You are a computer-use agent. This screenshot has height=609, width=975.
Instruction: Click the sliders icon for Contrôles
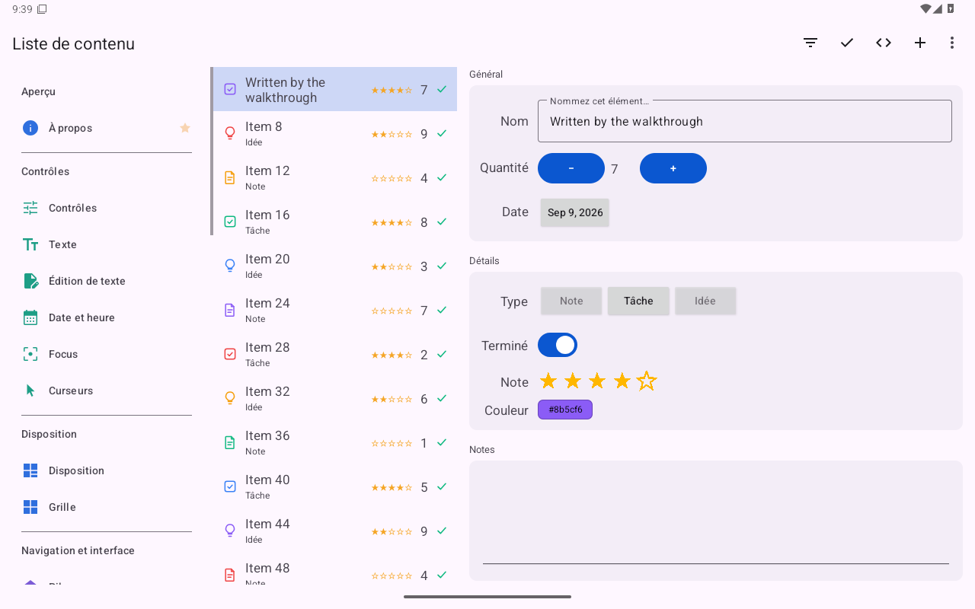[x=30, y=208]
